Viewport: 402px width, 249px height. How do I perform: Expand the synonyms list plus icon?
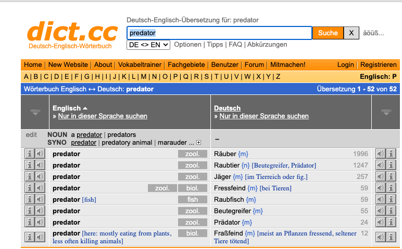[x=198, y=143]
